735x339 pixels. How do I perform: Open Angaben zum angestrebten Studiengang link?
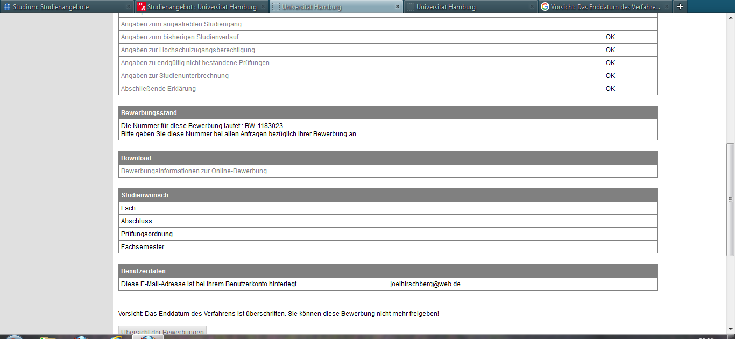pyautogui.click(x=181, y=24)
